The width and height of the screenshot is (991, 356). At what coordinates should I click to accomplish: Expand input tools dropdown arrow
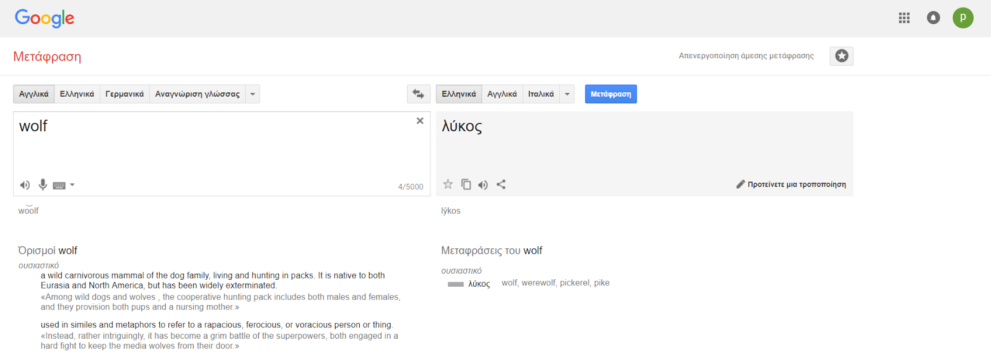coord(72,185)
